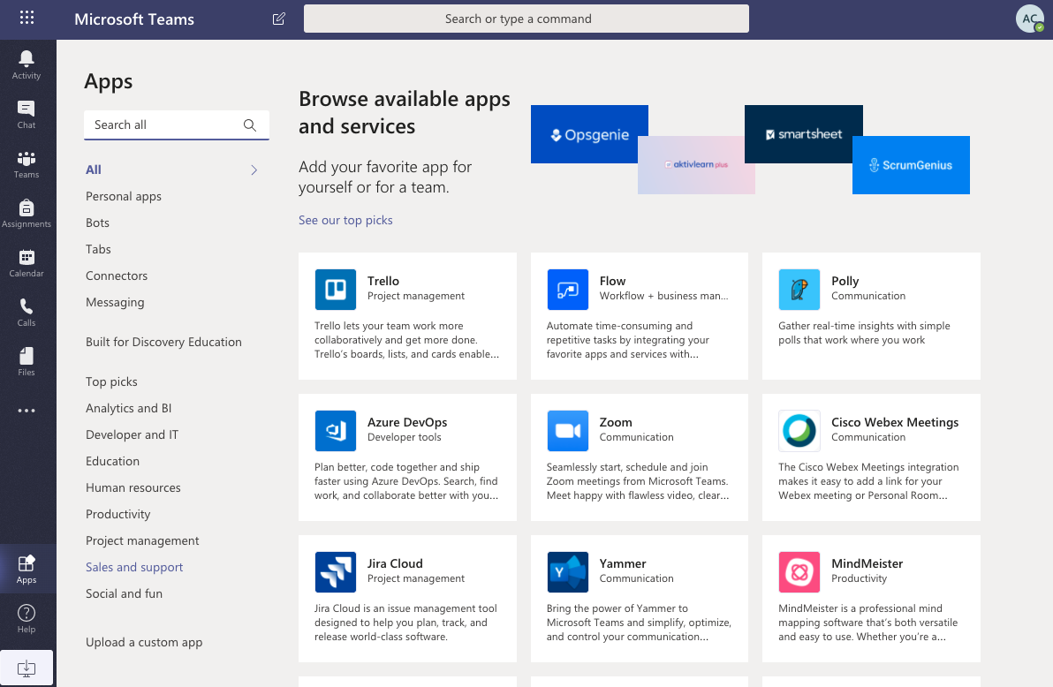The image size is (1053, 687).
Task: Click the MindMeister app icon
Action: pyautogui.click(x=799, y=572)
